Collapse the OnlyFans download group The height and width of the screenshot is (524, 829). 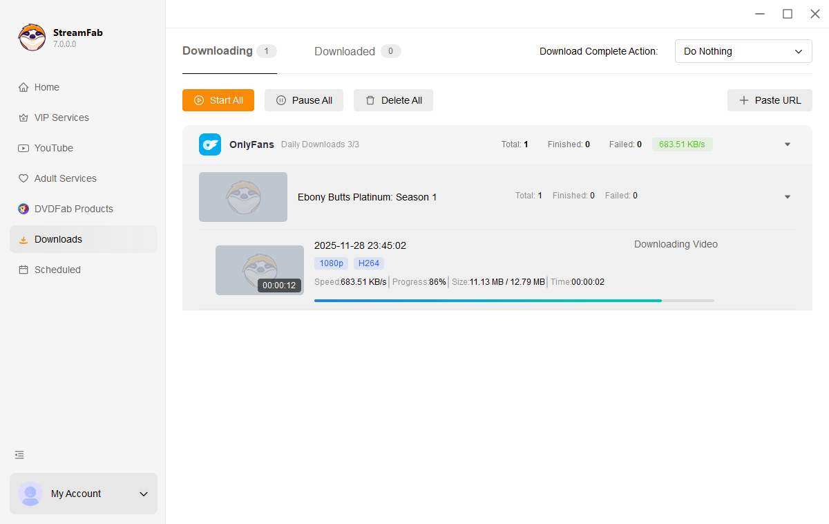click(787, 144)
